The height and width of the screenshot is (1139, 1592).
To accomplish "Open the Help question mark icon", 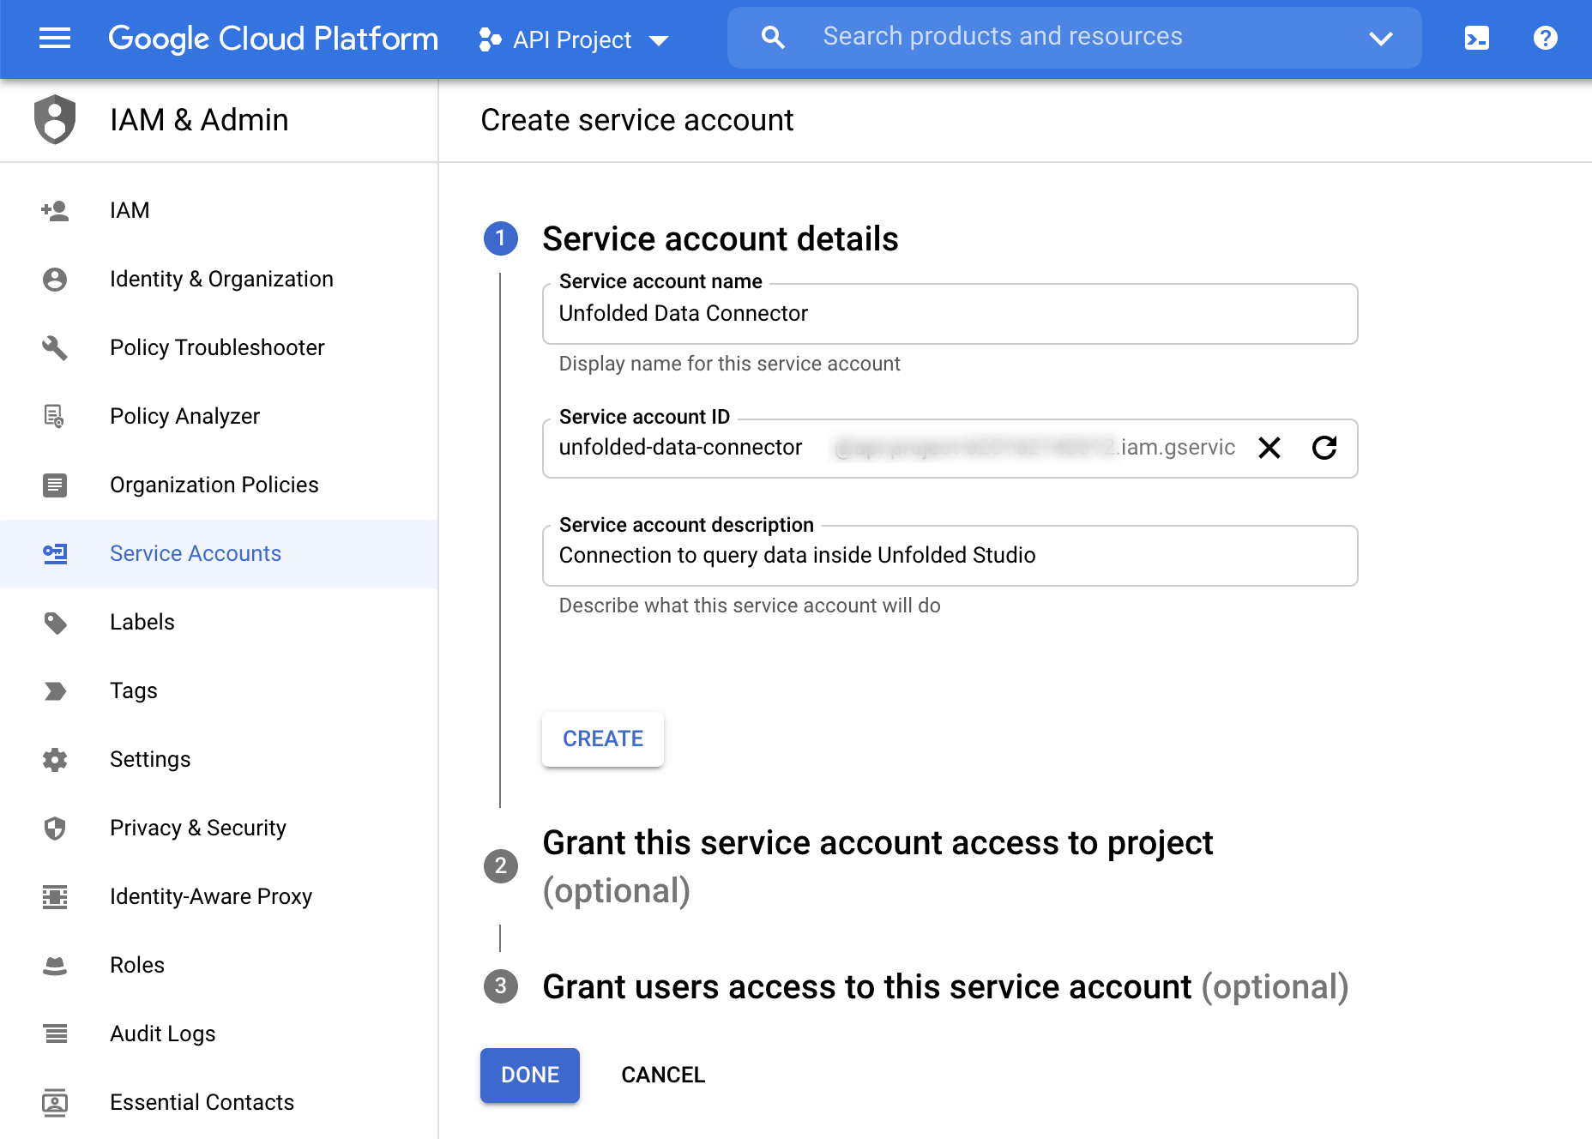I will (1545, 39).
